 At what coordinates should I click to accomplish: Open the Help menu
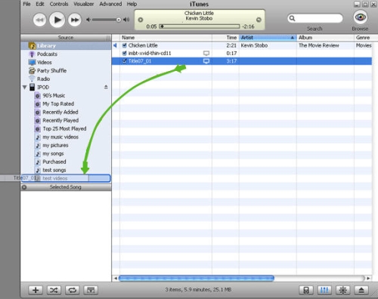132,4
